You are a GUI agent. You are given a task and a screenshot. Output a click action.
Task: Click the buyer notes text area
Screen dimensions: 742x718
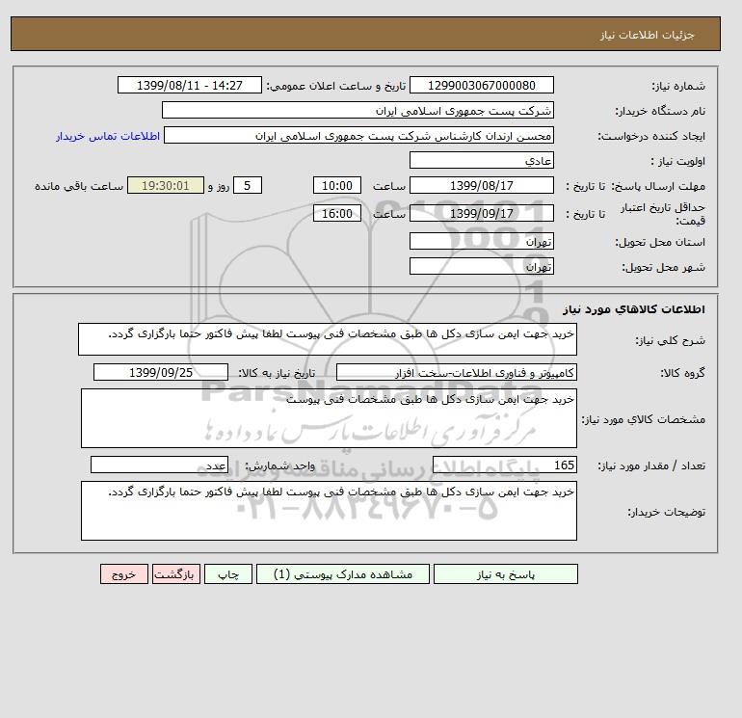pyautogui.click(x=329, y=511)
